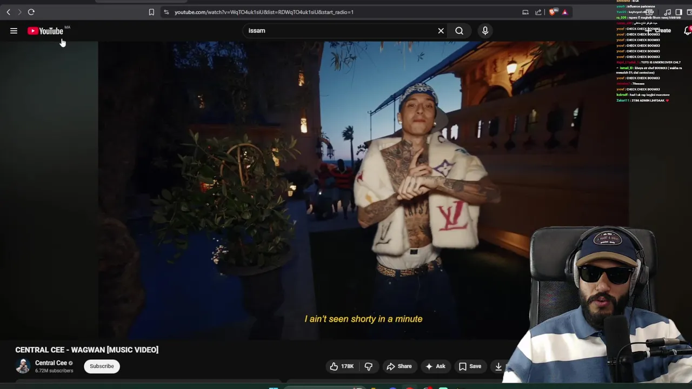Viewport: 692px width, 389px height.
Task: Dislike the video with thumbs down
Action: pyautogui.click(x=368, y=366)
